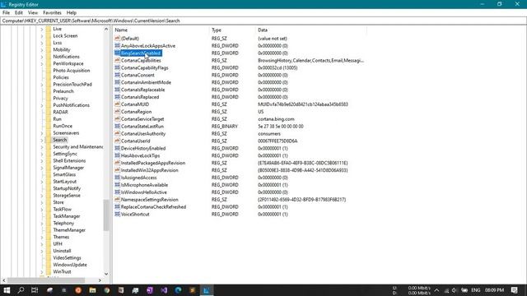Open Visual Studio from the taskbar
Viewport: 527px width, 296px height.
[x=164, y=290]
